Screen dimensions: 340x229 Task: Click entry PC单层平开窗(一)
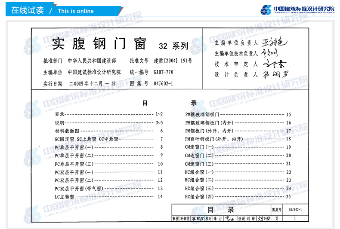click(109, 147)
